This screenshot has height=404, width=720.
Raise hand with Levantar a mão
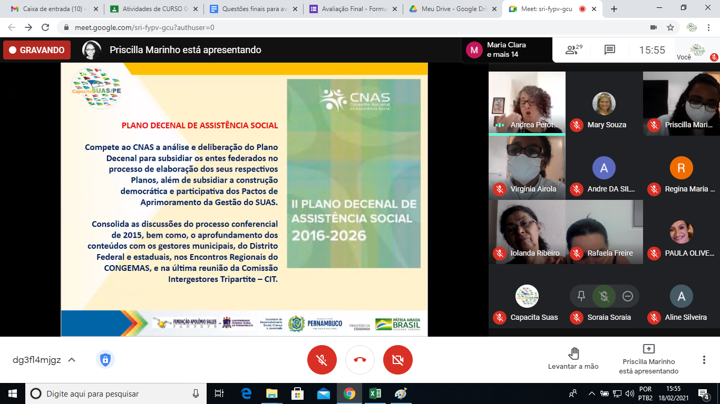(x=573, y=359)
